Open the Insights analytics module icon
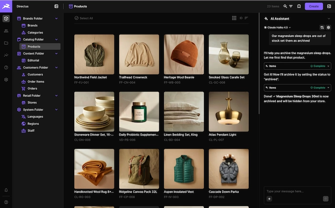The image size is (335, 208). pos(6,55)
